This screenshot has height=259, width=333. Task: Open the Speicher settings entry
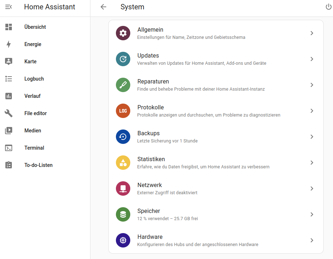click(216, 214)
